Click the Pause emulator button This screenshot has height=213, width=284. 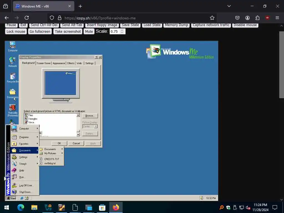pyautogui.click(x=11, y=25)
